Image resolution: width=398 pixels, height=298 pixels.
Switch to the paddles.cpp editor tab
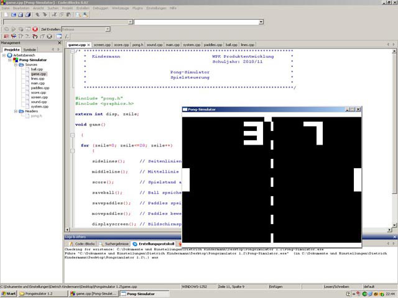pyautogui.click(x=213, y=45)
